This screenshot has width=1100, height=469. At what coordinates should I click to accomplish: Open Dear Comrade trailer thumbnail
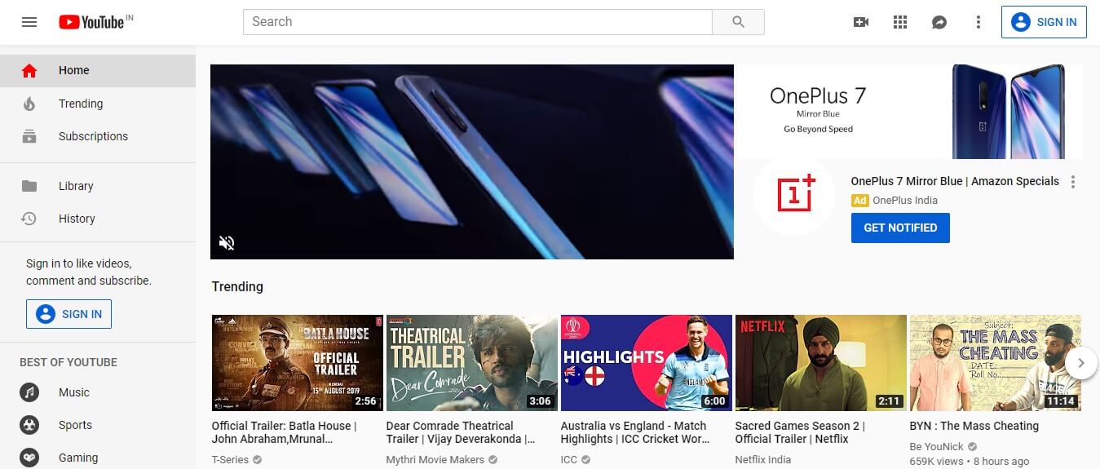click(472, 363)
